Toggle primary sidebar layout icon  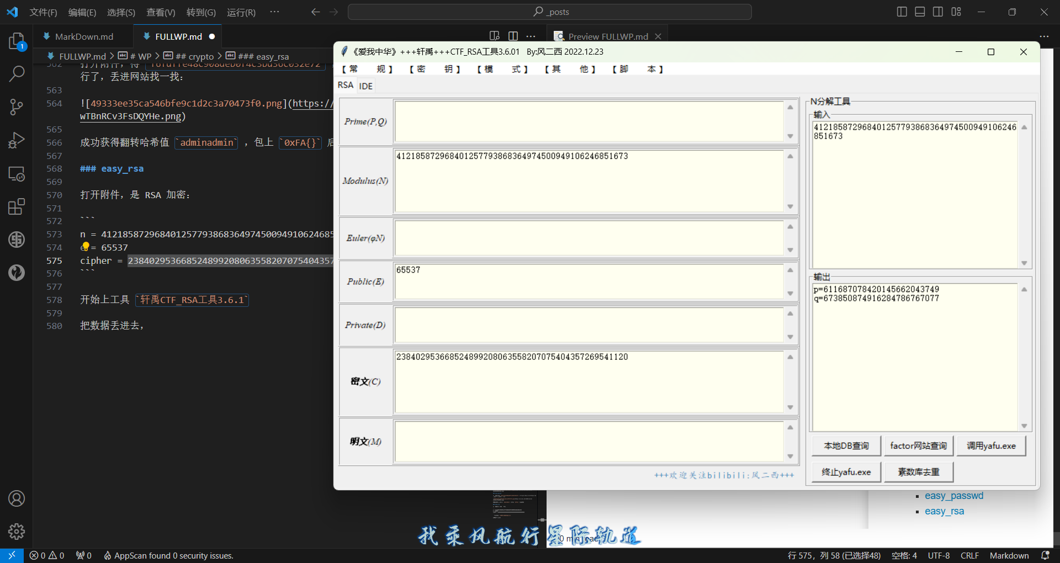tap(902, 12)
